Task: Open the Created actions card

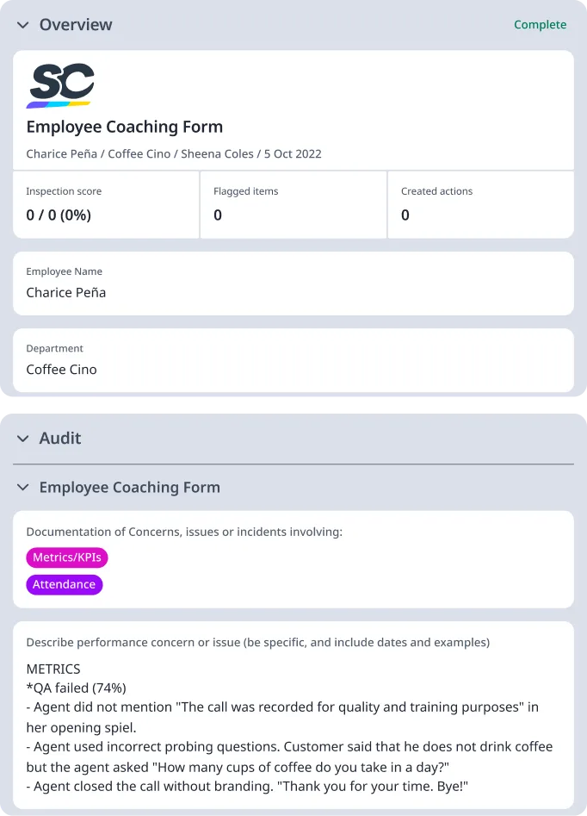Action: [480, 204]
